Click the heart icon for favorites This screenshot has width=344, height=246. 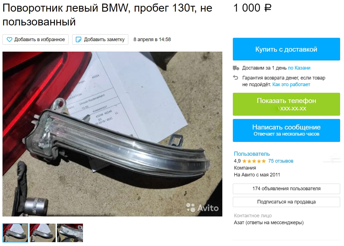pos(9,39)
